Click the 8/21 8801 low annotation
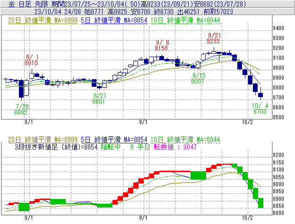 (99, 99)
